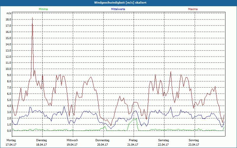237x148 pixels.
Task: Click the date 19.04.17
Action: pos(72,145)
